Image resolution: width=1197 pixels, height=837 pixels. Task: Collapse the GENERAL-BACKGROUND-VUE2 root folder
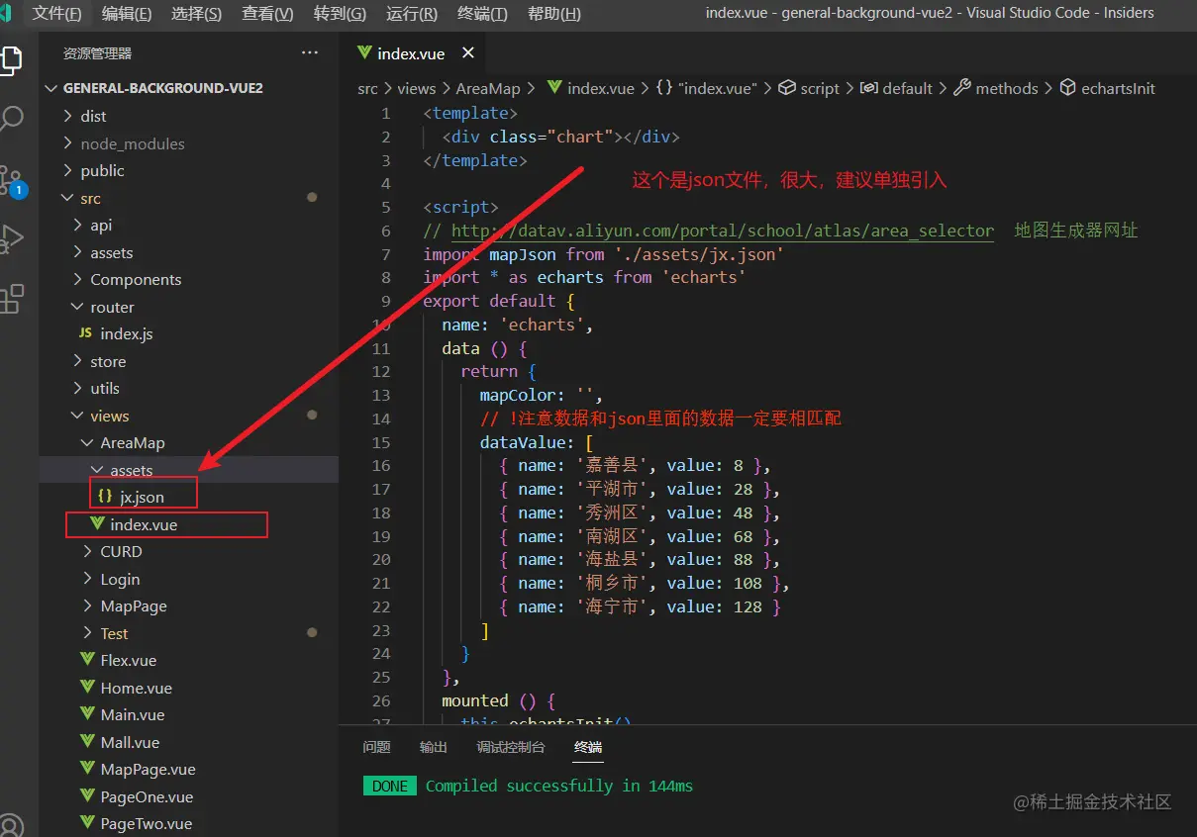coord(51,88)
